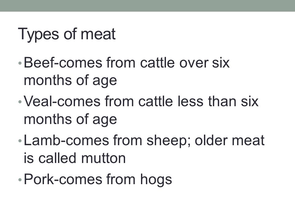
Task: Click the "Types of meat" slide title
Action: (67, 34)
